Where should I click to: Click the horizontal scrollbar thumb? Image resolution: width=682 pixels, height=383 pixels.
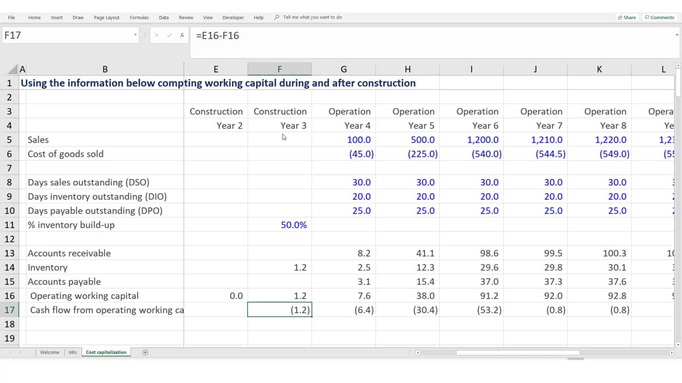point(518,352)
